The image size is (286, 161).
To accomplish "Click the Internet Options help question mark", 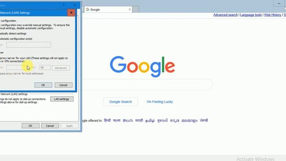I will click(x=63, y=5).
